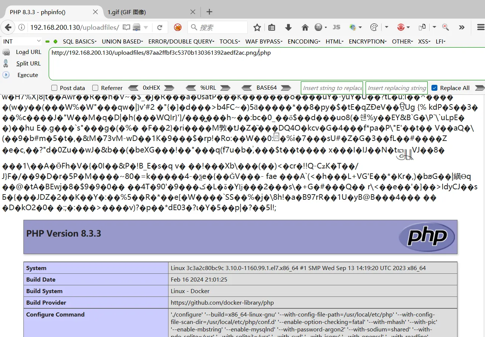Open the WAF BYPASS dropdown menu
This screenshot has height=337, width=485.
[264, 41]
